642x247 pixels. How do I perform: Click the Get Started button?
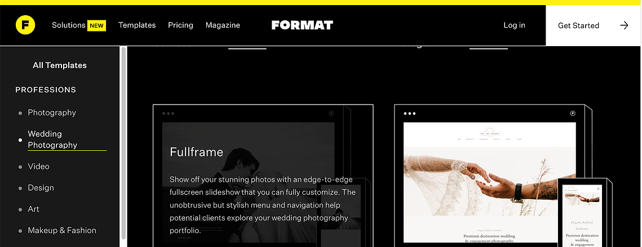(x=594, y=25)
